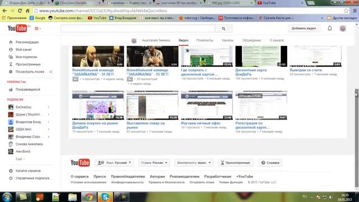Screen dimensions: 359x202
Task: Open 'Делаем покупки на рынке ДомДаРа' thumbnail
Action: (x=98, y=105)
